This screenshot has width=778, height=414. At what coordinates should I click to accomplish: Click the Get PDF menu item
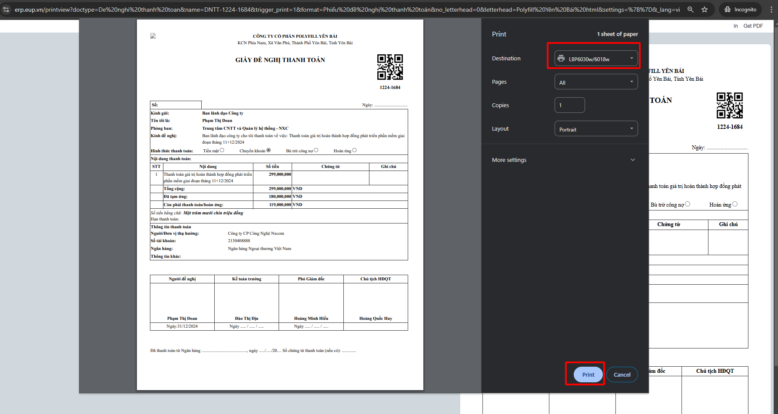753,26
